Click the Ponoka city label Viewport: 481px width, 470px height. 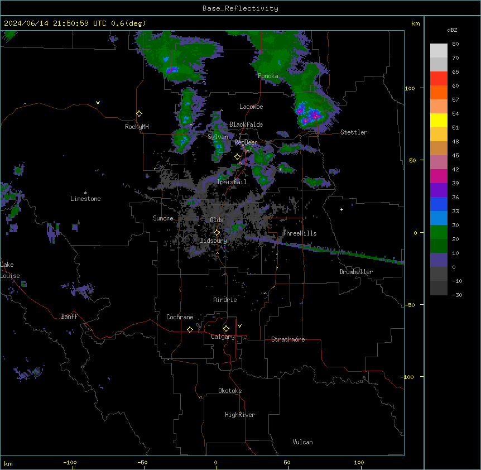click(268, 76)
